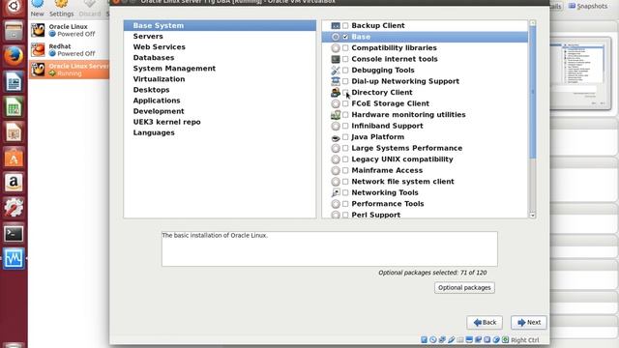Screen dimensions: 619x348
Task: Check the Performance Tools checkbox
Action: pyautogui.click(x=345, y=204)
